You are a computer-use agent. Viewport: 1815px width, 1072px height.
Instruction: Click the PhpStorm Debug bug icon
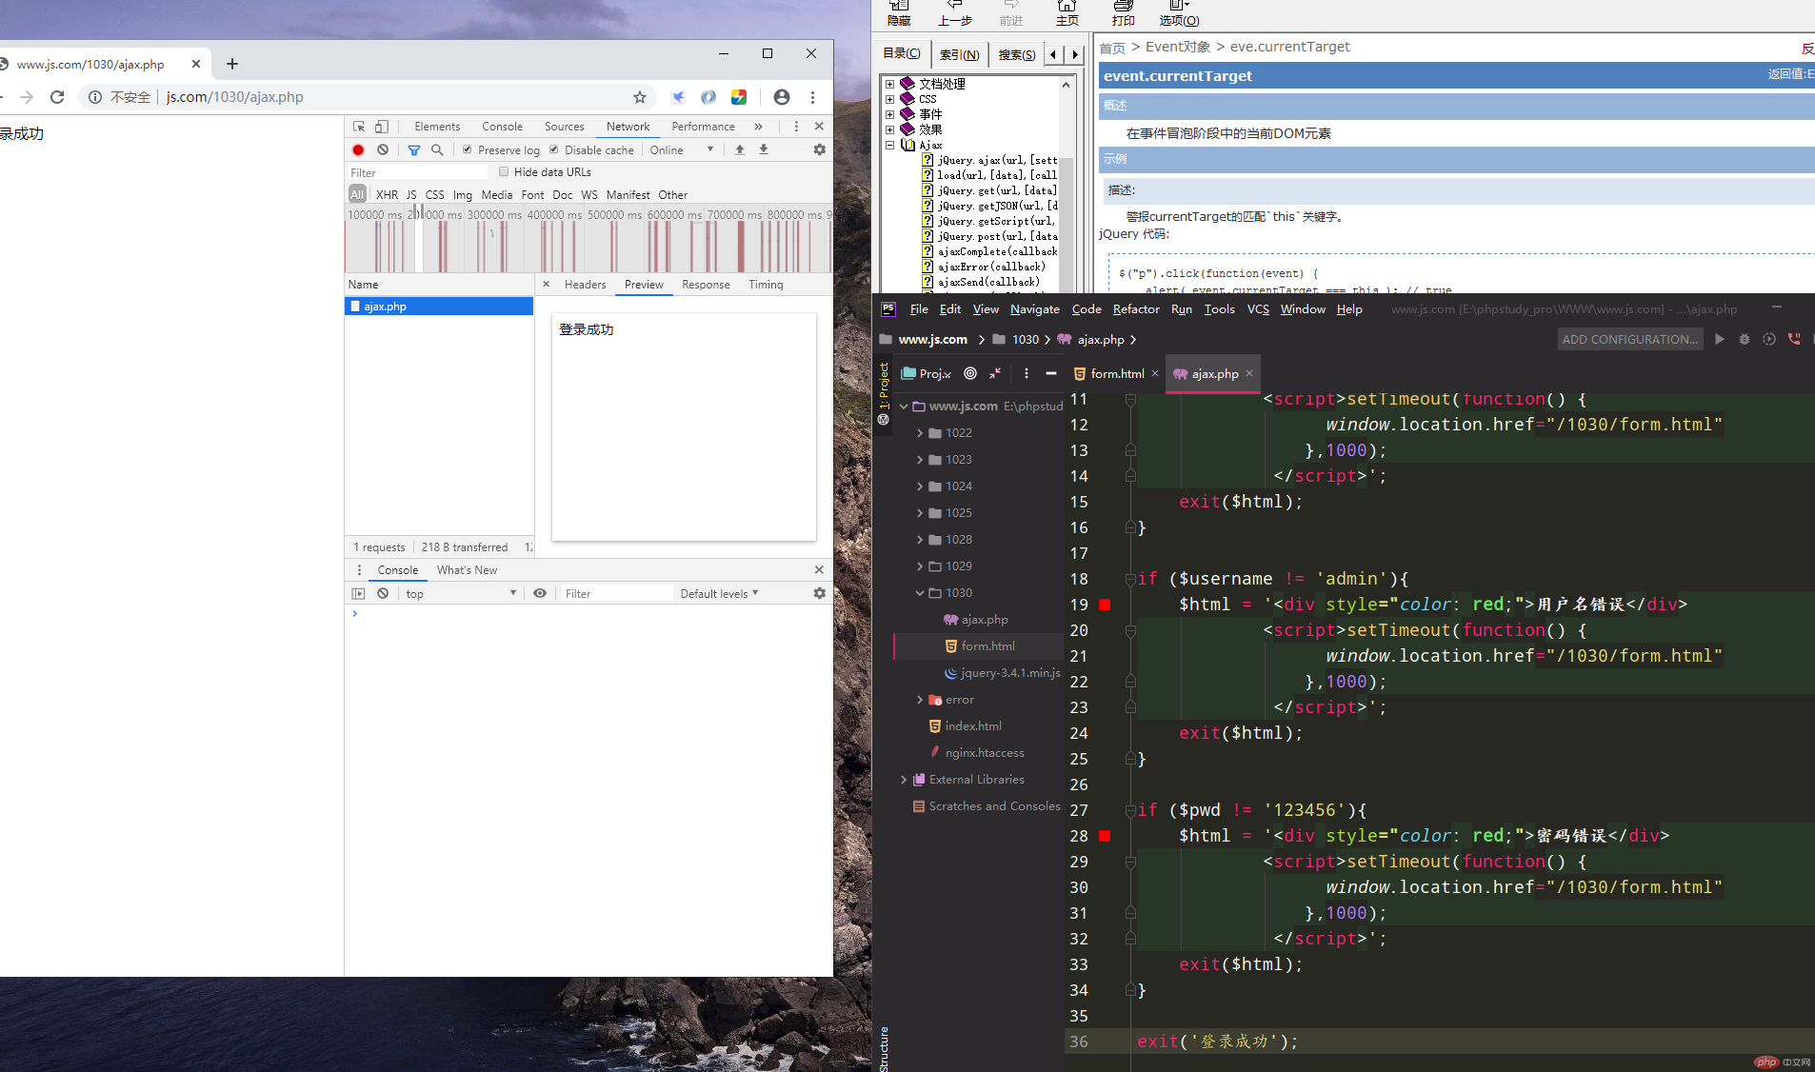tap(1745, 339)
